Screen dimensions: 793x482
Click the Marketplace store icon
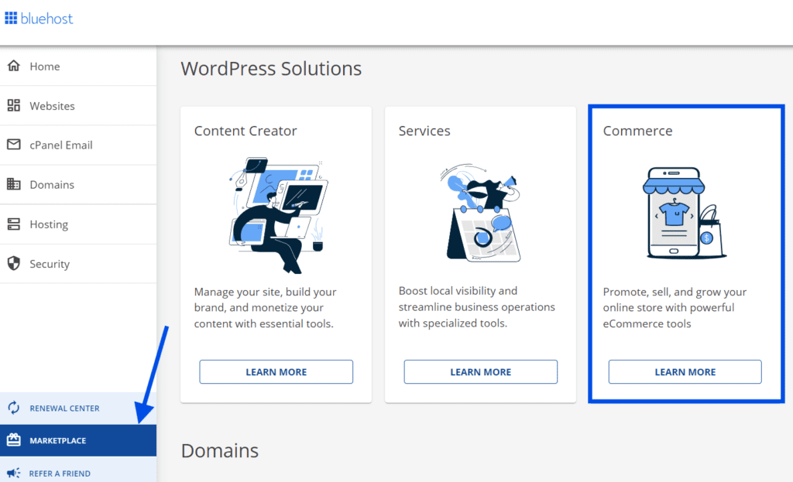[x=14, y=440]
